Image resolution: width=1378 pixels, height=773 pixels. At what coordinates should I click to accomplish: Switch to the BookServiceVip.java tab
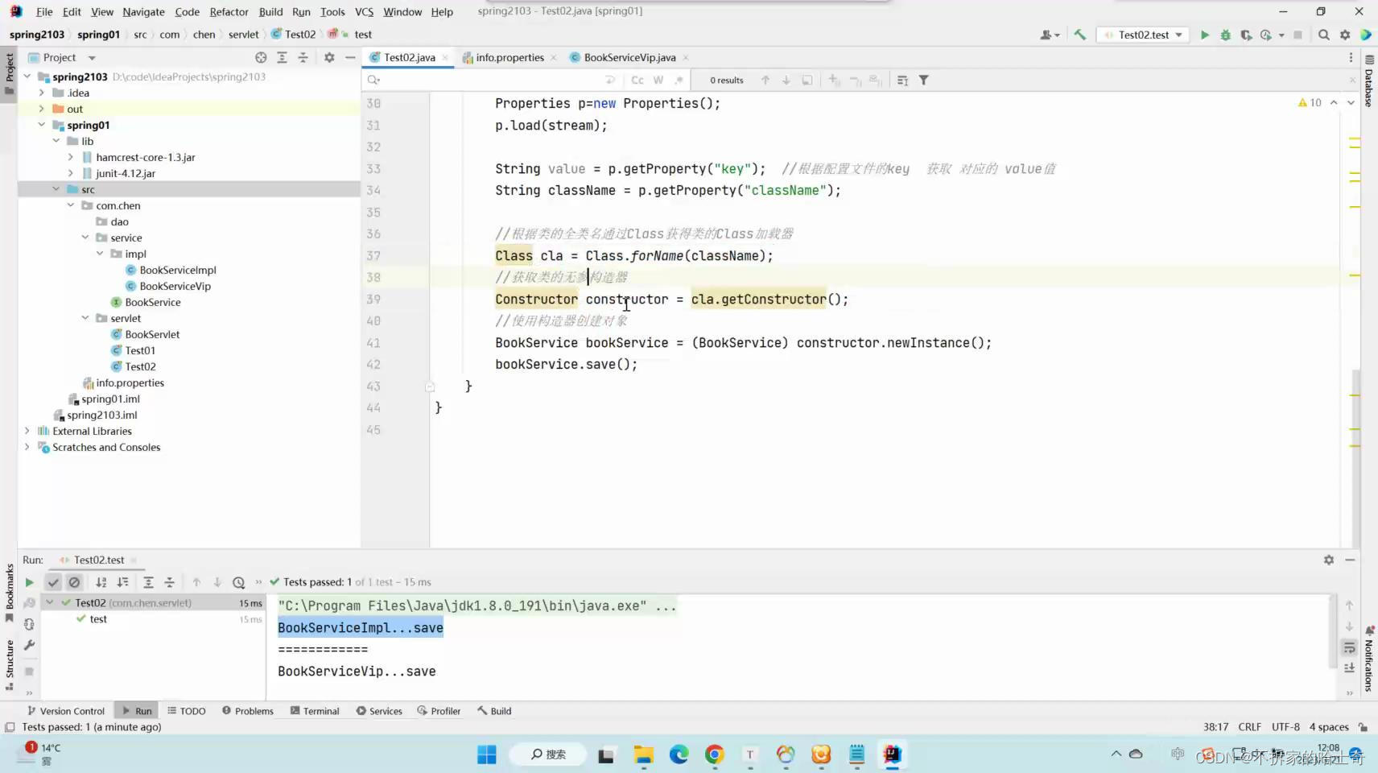(629, 57)
